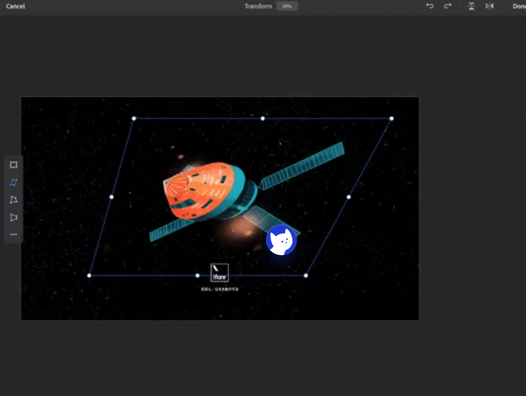Click the bottom-left transform corner handle
The width and height of the screenshot is (526, 396).
coord(89,275)
